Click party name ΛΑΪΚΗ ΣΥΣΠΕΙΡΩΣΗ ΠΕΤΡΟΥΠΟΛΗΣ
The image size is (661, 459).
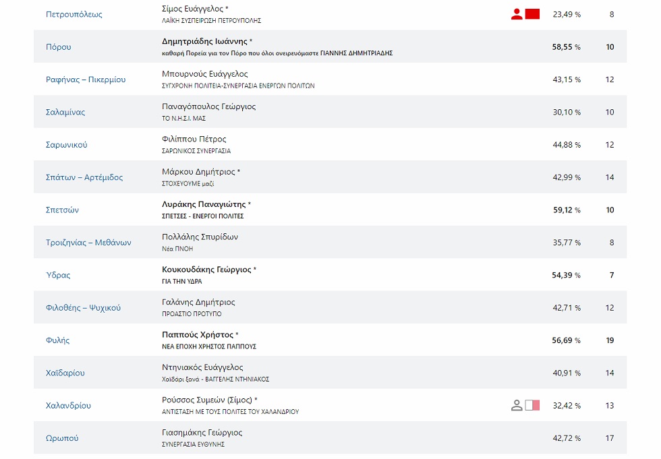pos(212,21)
